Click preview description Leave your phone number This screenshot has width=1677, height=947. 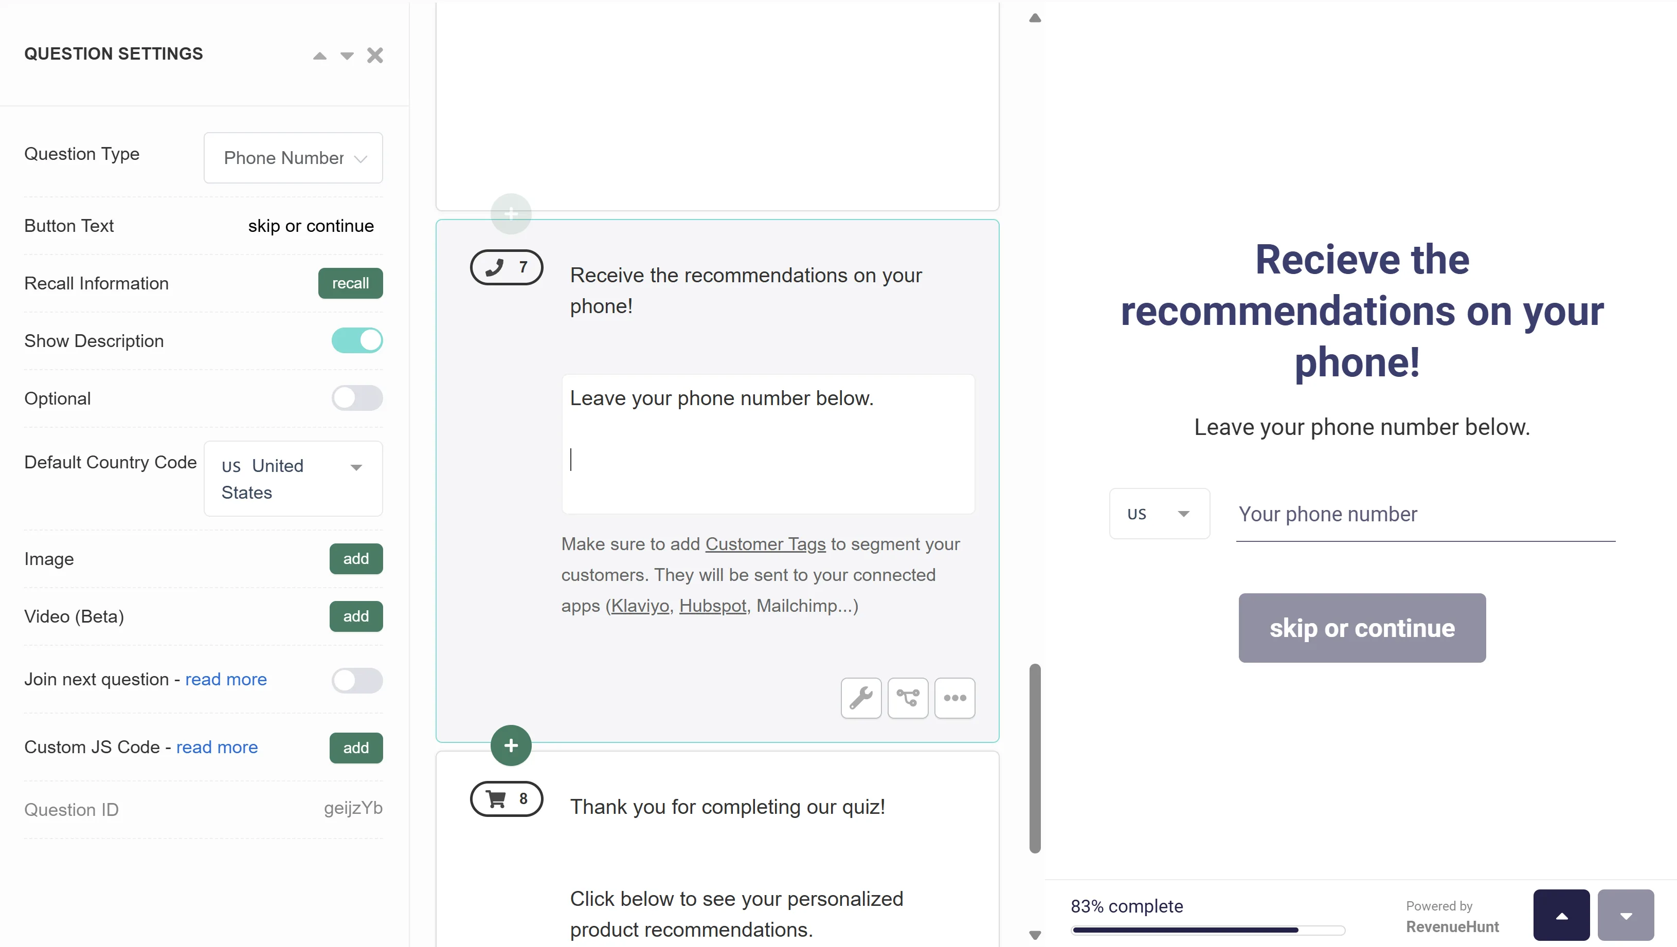[x=1362, y=427]
